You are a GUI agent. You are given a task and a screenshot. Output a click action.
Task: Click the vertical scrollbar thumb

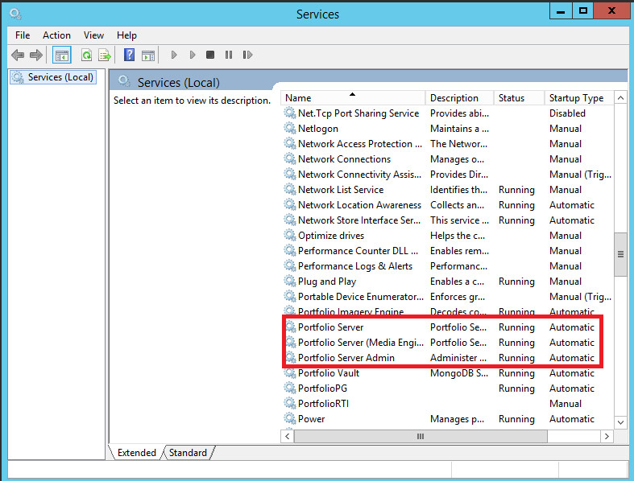pyautogui.click(x=620, y=254)
